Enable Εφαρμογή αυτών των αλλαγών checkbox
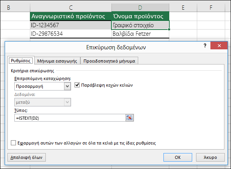231x169 pixels. tap(14, 143)
